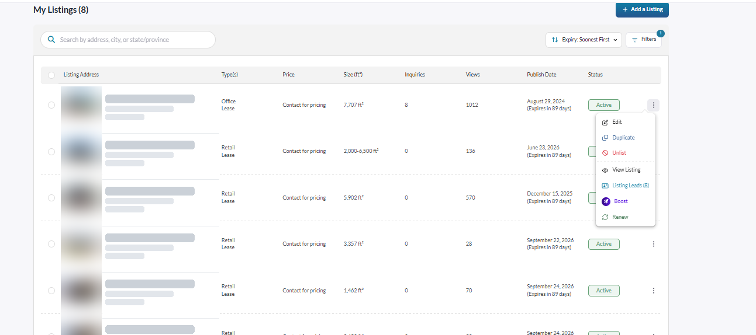Image resolution: width=756 pixels, height=335 pixels.
Task: Click the green Renew refresh icon
Action: [605, 217]
